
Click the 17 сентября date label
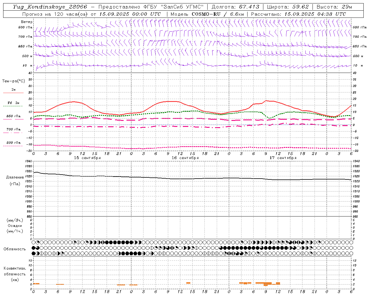(283, 158)
